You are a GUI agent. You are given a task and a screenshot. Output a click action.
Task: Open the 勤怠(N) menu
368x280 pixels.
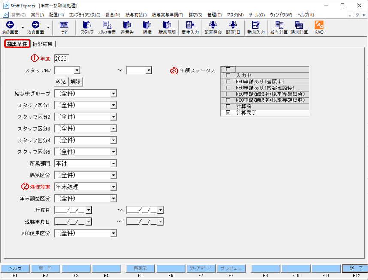[113, 15]
